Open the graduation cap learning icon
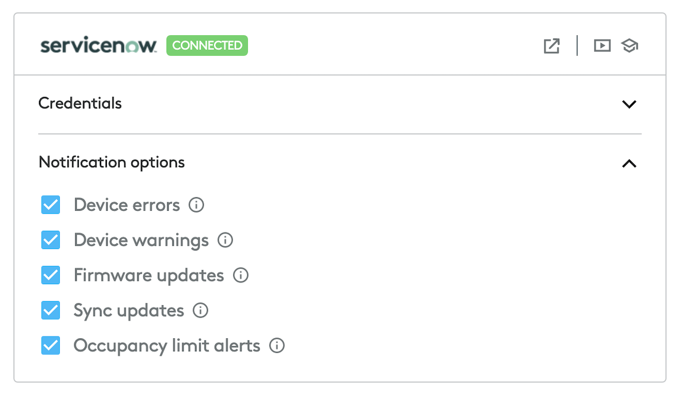Screen dimensions: 682x395 [x=629, y=45]
